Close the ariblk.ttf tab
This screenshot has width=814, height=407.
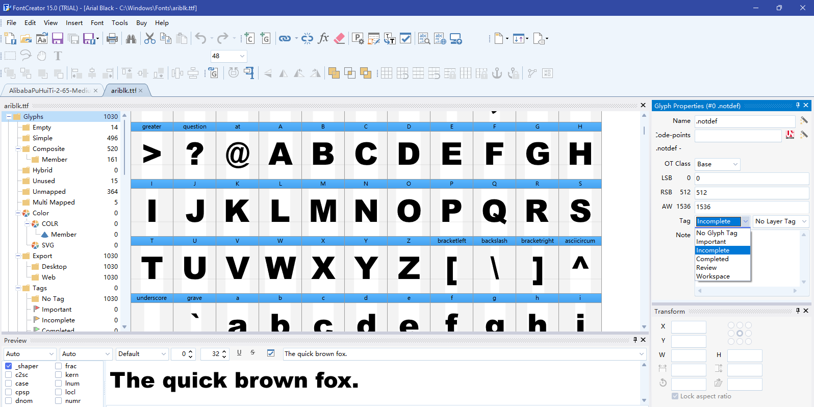[x=141, y=90]
